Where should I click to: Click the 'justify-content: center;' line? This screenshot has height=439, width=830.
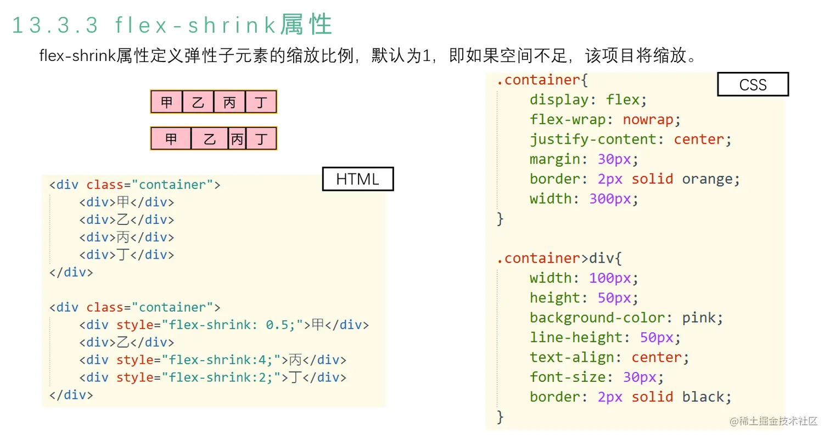(631, 139)
